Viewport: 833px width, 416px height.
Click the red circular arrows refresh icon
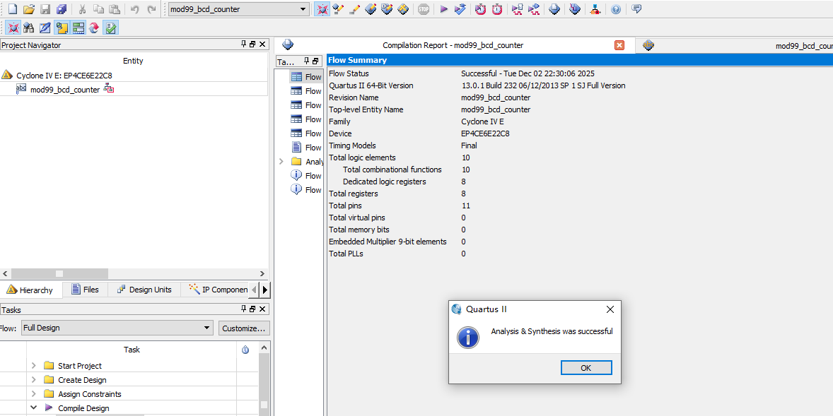click(x=94, y=28)
